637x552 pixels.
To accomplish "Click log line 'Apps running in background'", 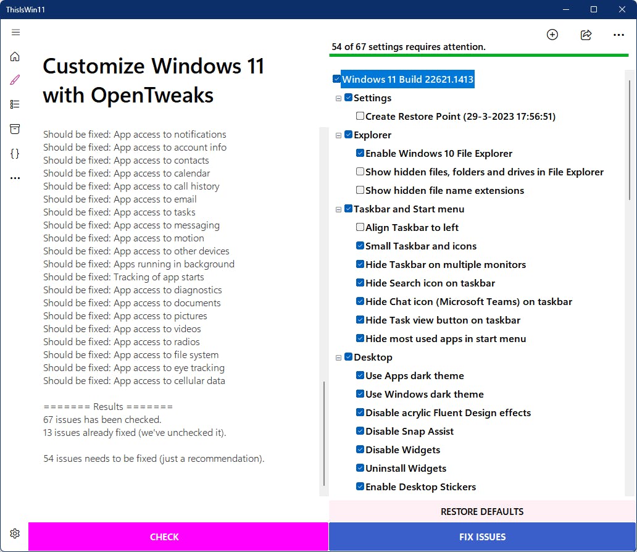I will [139, 264].
